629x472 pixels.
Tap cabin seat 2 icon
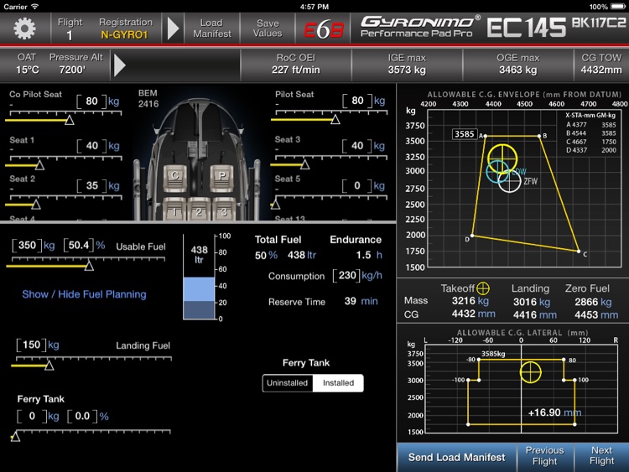coord(199,209)
